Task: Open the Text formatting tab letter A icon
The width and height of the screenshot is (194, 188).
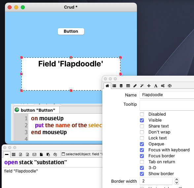Action: coord(156,86)
